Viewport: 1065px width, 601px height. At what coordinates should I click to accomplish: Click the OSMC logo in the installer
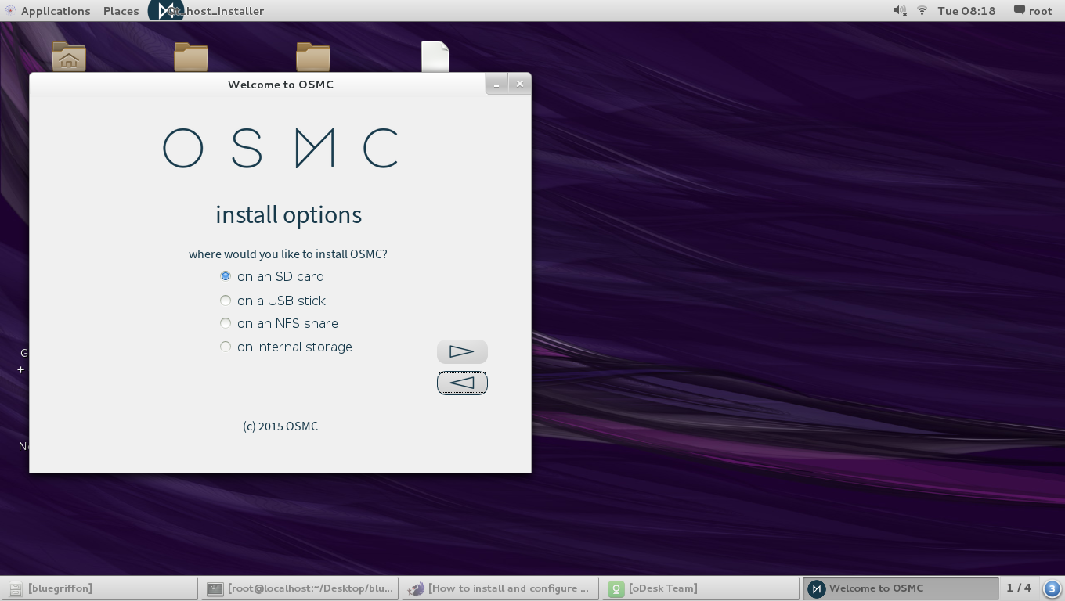click(280, 148)
